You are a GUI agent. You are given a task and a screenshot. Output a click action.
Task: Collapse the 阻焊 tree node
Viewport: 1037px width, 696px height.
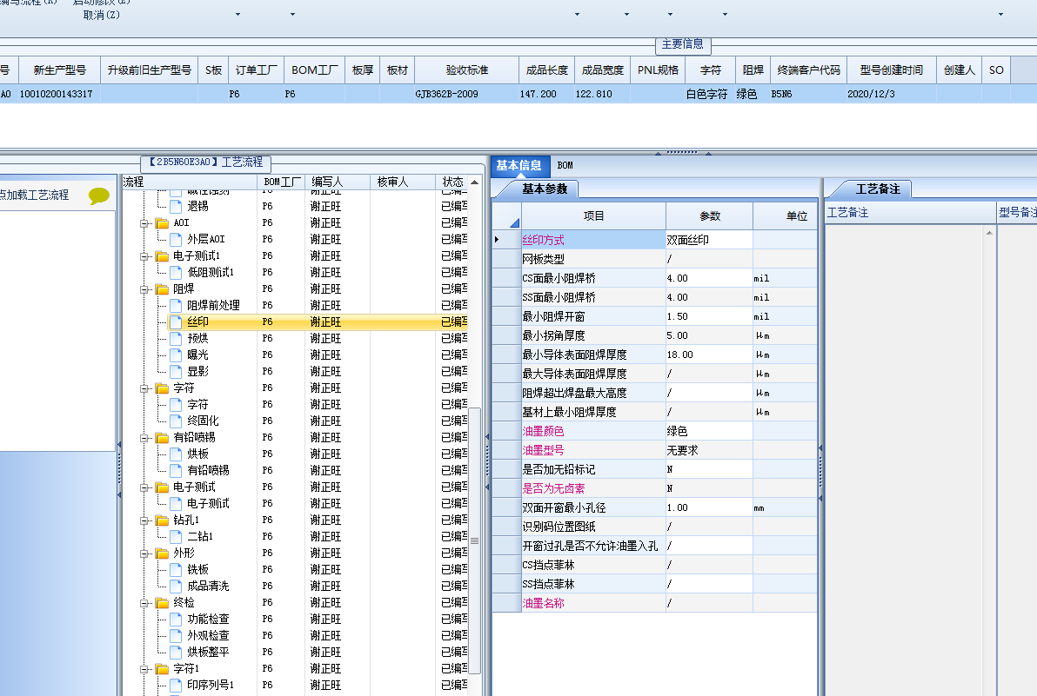click(x=144, y=289)
